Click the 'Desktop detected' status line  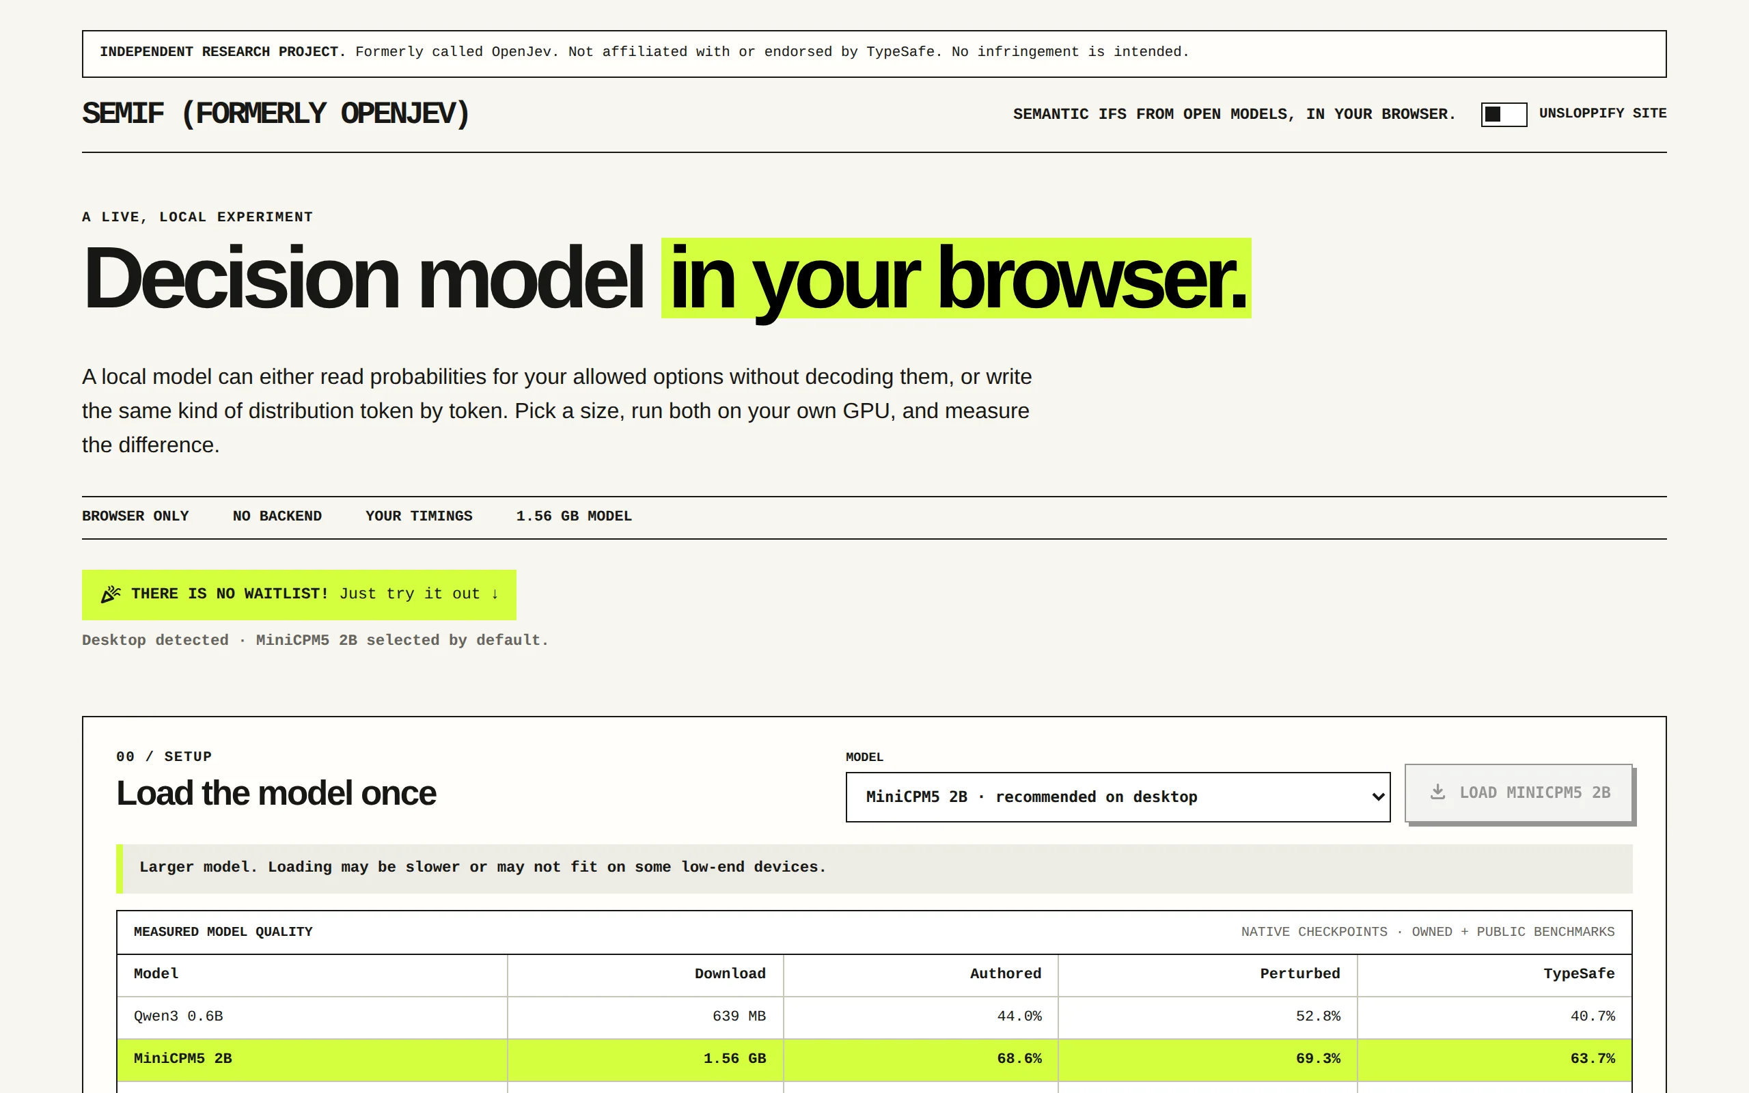tap(315, 641)
